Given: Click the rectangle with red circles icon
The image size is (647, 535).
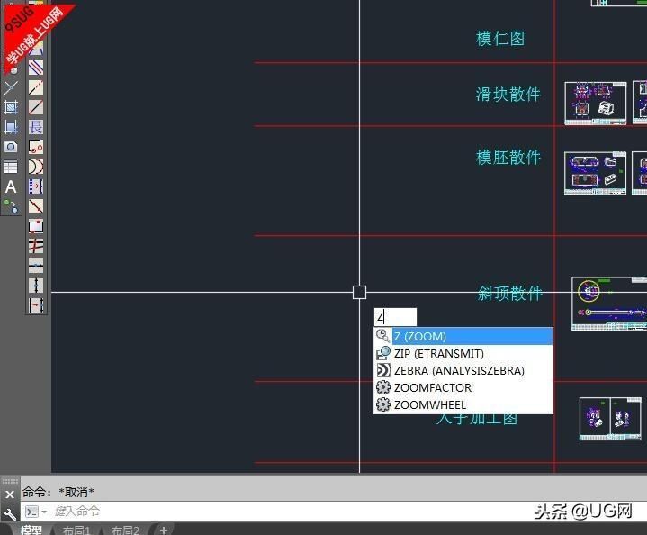Looking at the screenshot, I should (36, 147).
